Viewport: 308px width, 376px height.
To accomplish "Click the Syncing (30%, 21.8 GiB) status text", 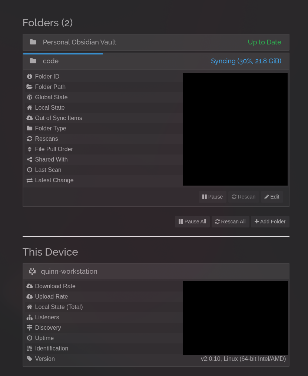I will click(246, 61).
